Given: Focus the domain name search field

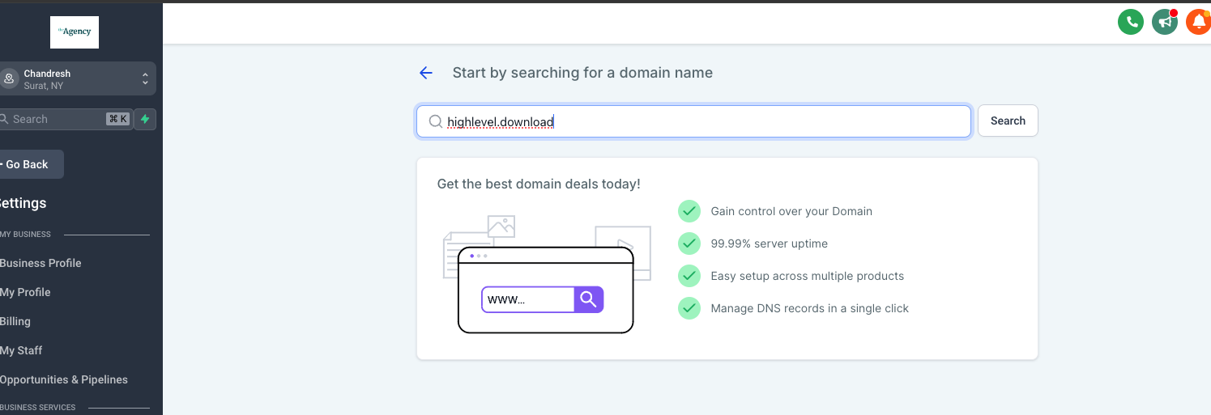Looking at the screenshot, I should click(693, 121).
